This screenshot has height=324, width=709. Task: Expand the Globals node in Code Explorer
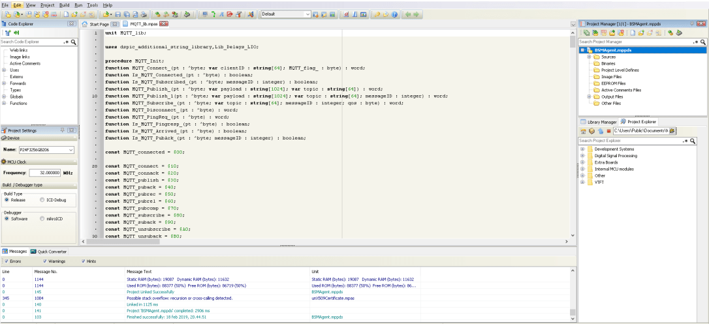[4, 96]
